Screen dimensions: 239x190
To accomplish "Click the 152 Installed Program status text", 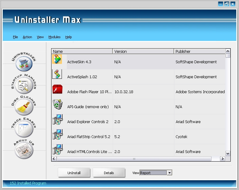I will [28, 183].
